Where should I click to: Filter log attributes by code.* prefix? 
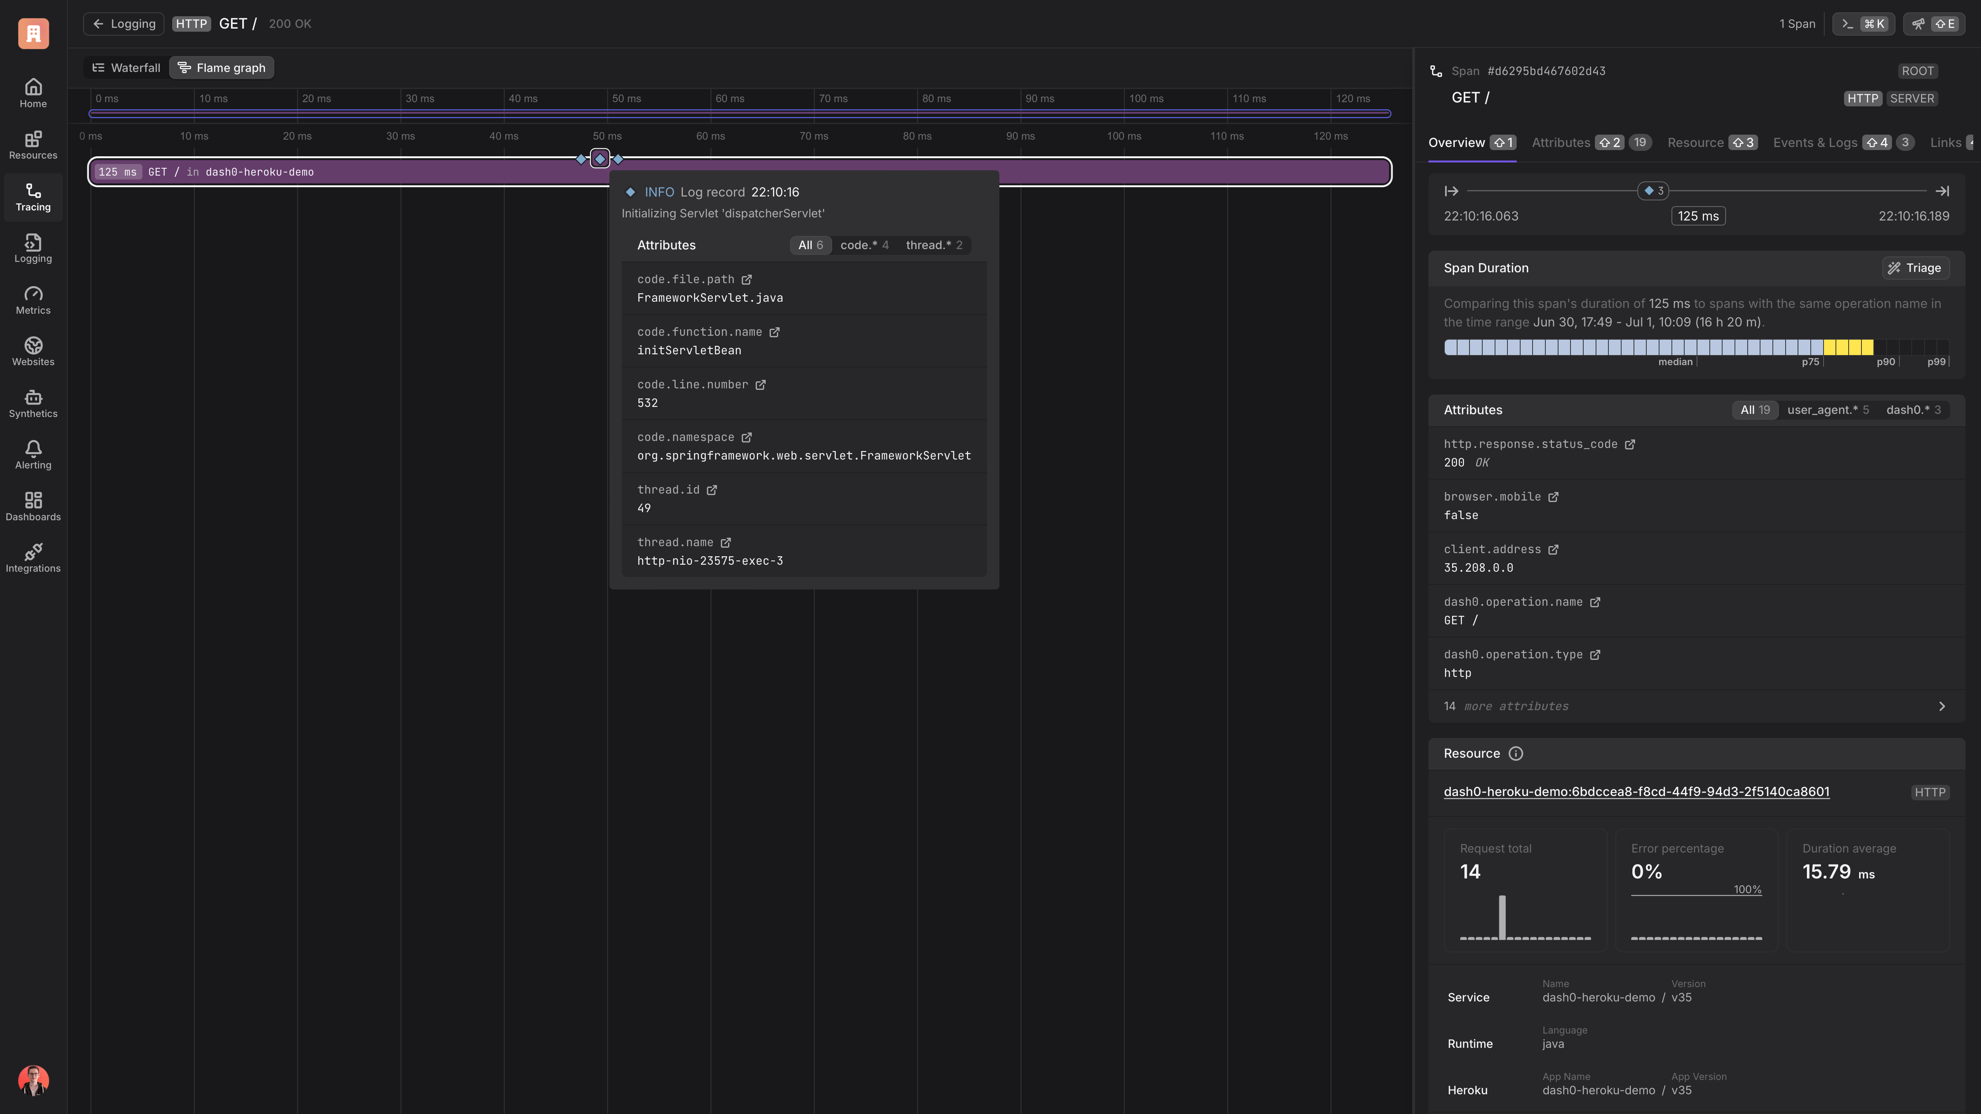(864, 245)
